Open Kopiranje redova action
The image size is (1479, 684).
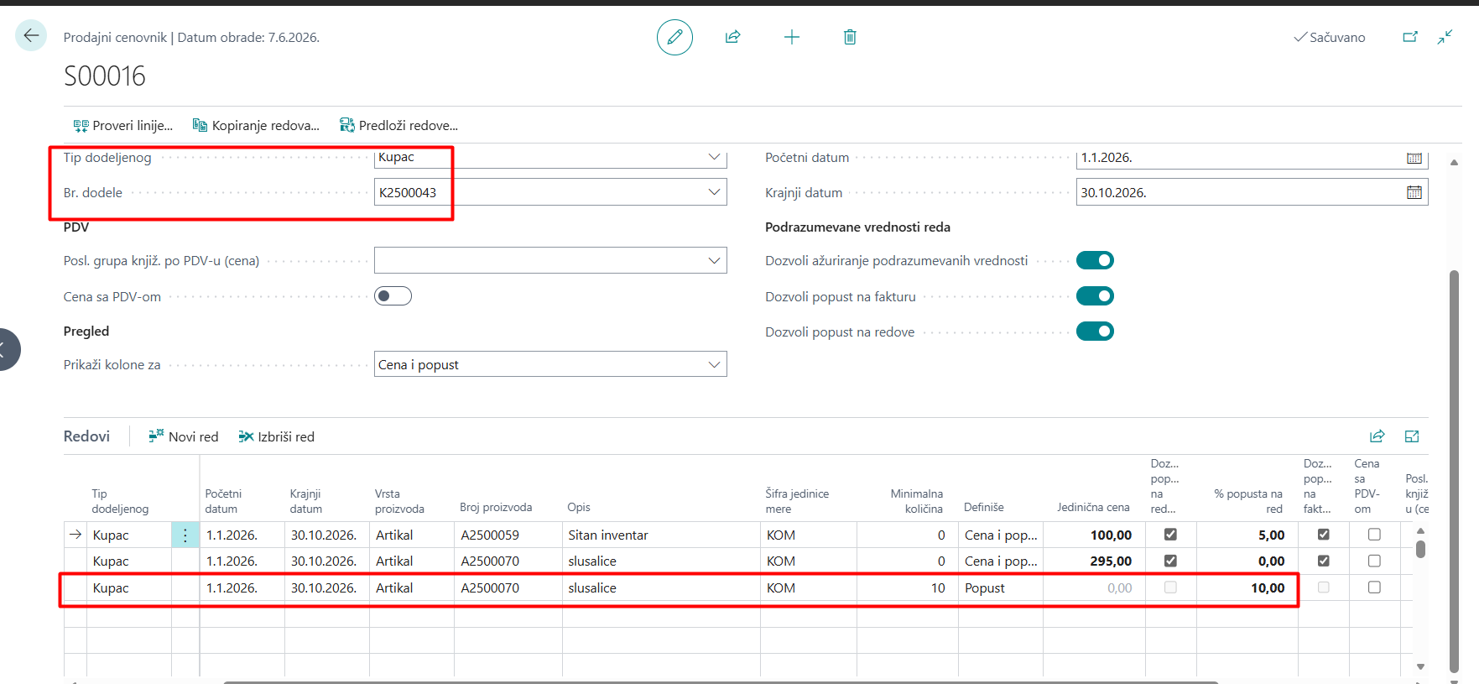click(257, 126)
